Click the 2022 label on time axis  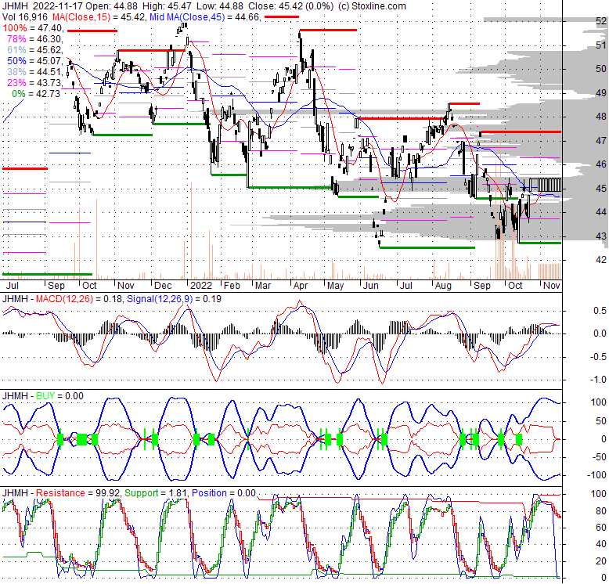tap(201, 286)
